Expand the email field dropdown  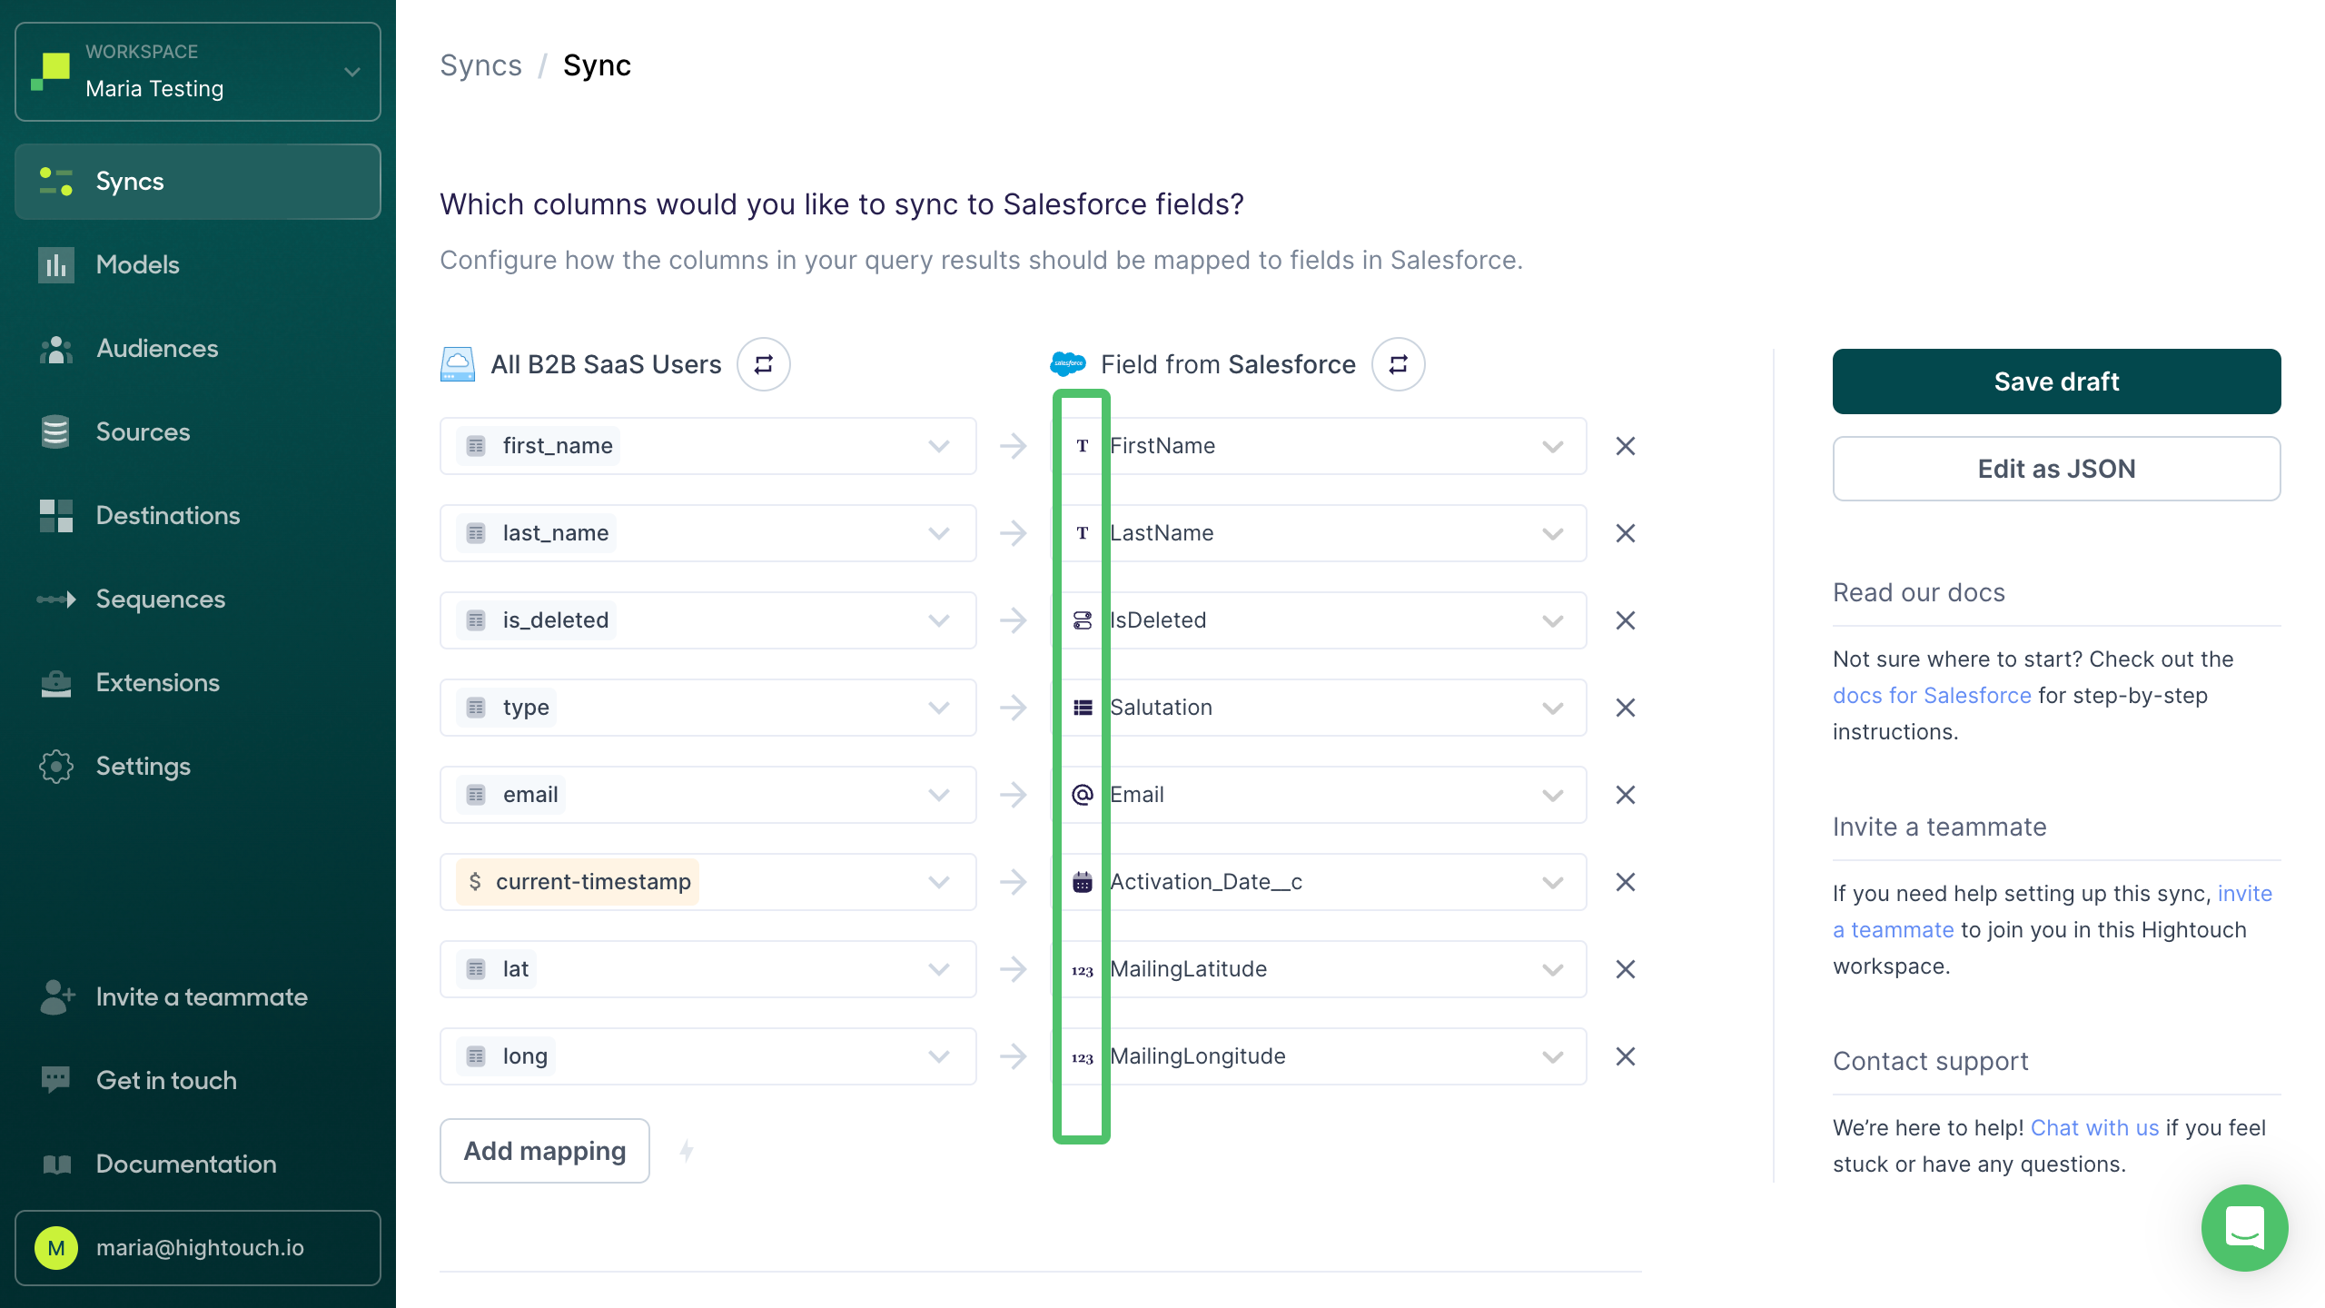pyautogui.click(x=942, y=794)
